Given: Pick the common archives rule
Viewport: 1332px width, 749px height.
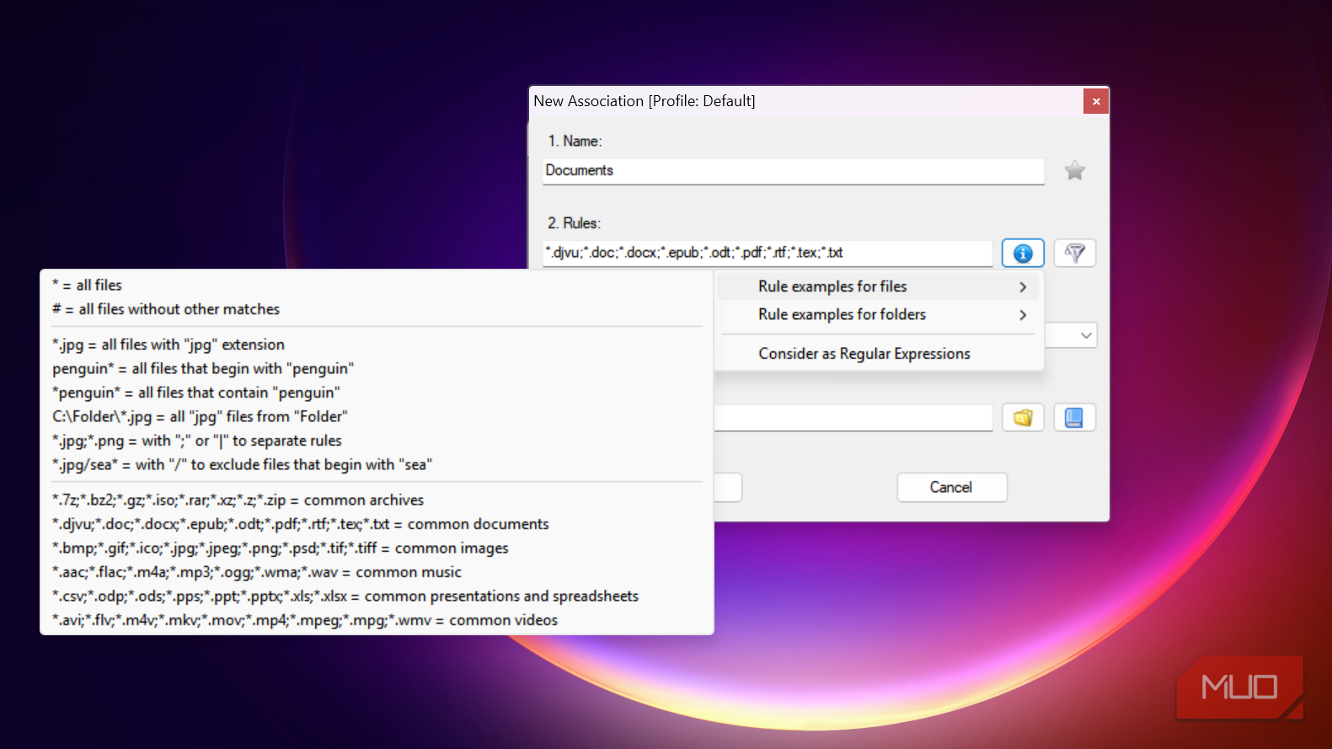Looking at the screenshot, I should coord(377,500).
